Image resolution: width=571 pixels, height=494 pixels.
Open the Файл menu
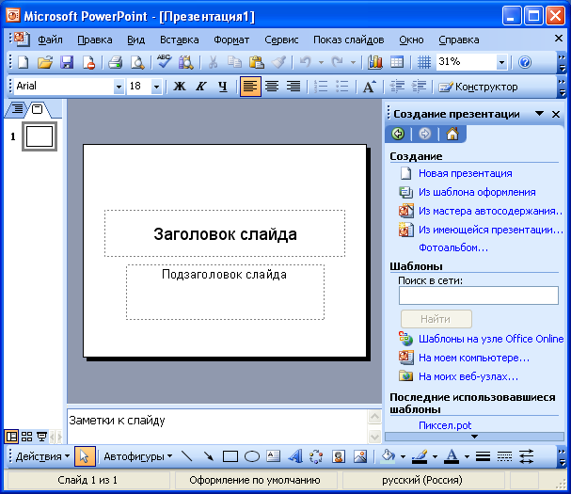(50, 40)
